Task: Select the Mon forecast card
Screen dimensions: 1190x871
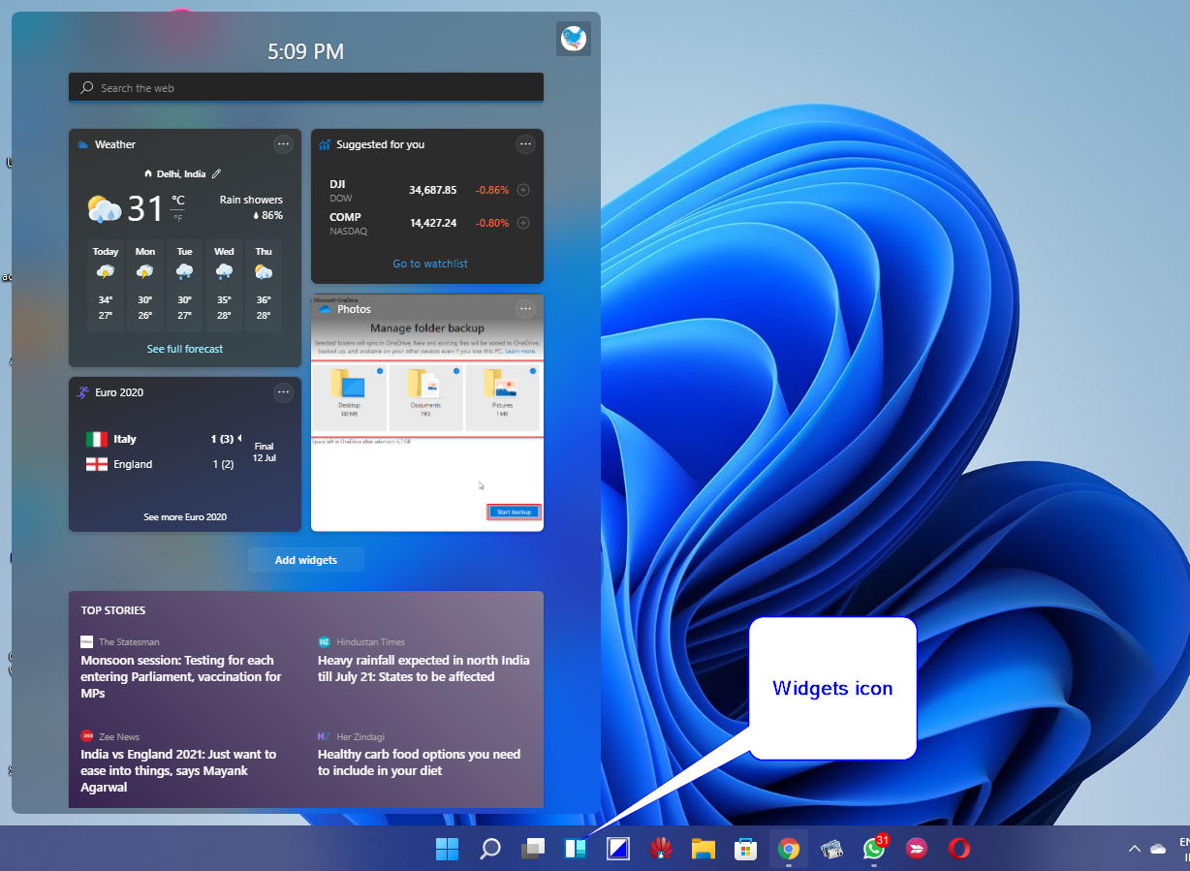Action: coord(145,286)
